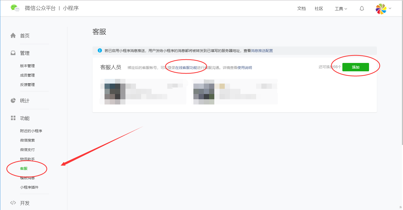The height and width of the screenshot is (210, 403).
Task: Click the WeChat logo icon
Action: click(x=15, y=8)
